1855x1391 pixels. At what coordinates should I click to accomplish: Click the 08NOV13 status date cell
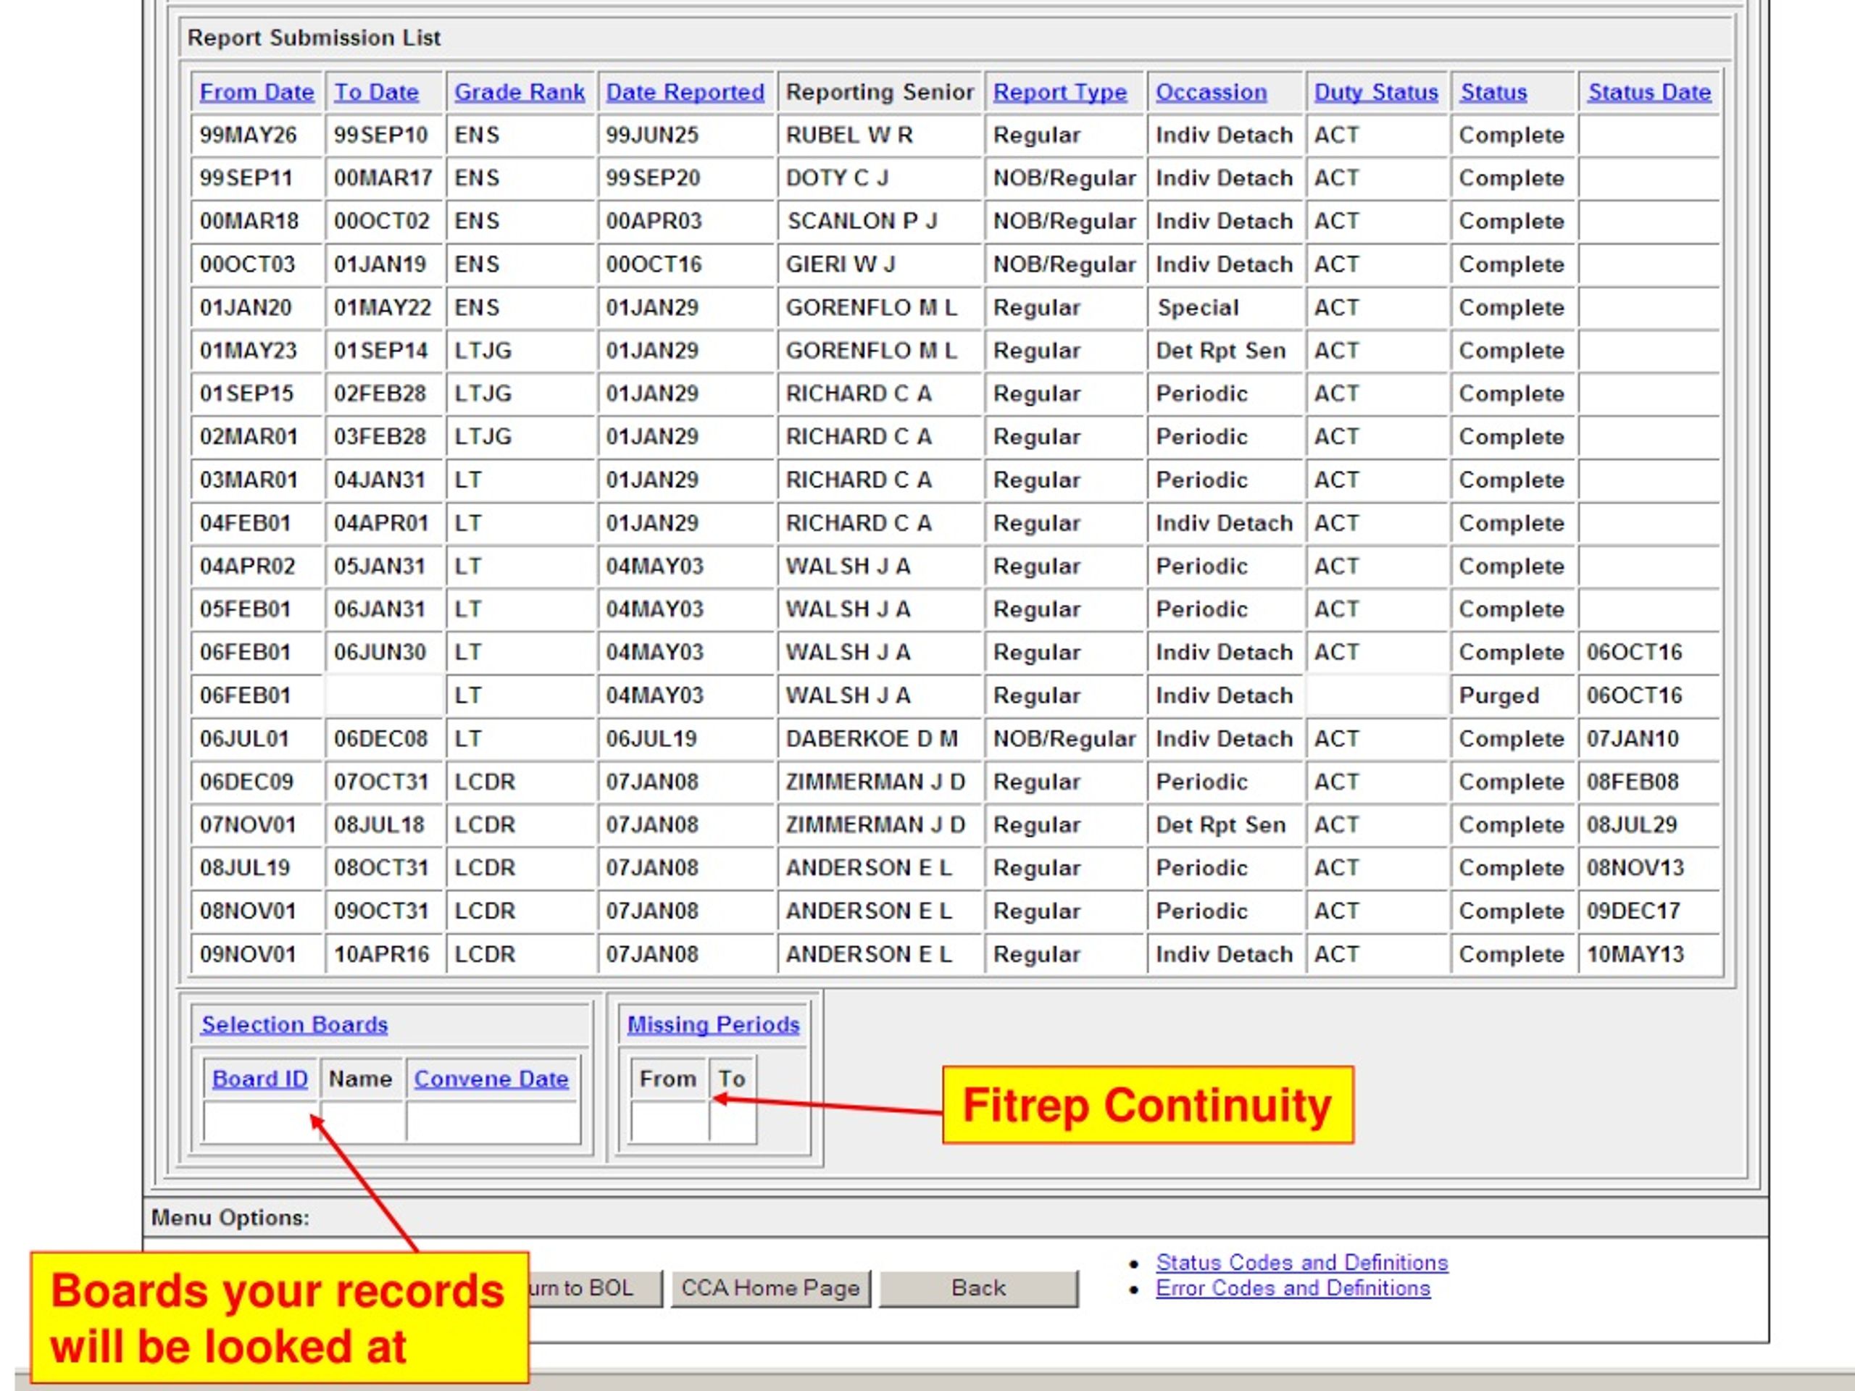coord(1648,868)
